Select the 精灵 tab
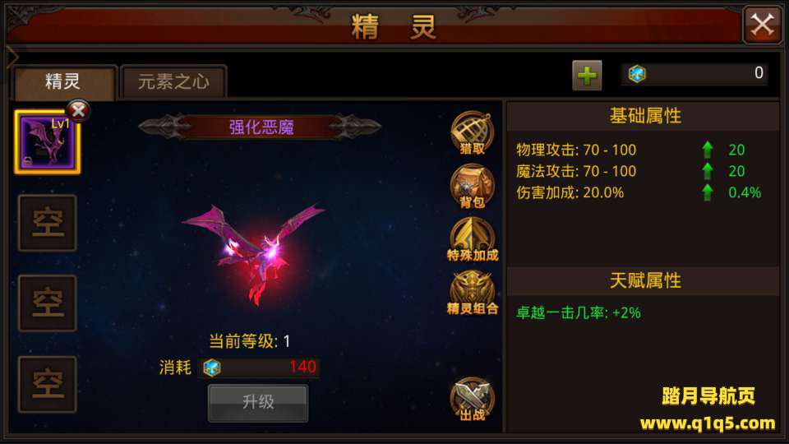The height and width of the screenshot is (444, 789). coord(63,81)
